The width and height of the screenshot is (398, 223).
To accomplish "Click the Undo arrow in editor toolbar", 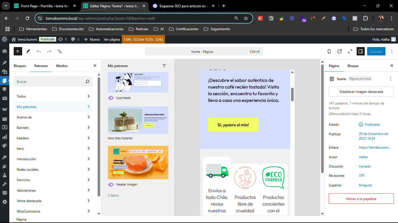I will (x=39, y=51).
